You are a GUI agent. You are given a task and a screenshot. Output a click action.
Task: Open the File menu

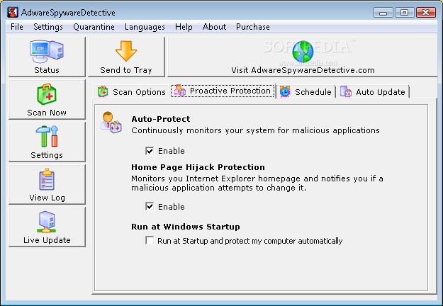coord(17,27)
